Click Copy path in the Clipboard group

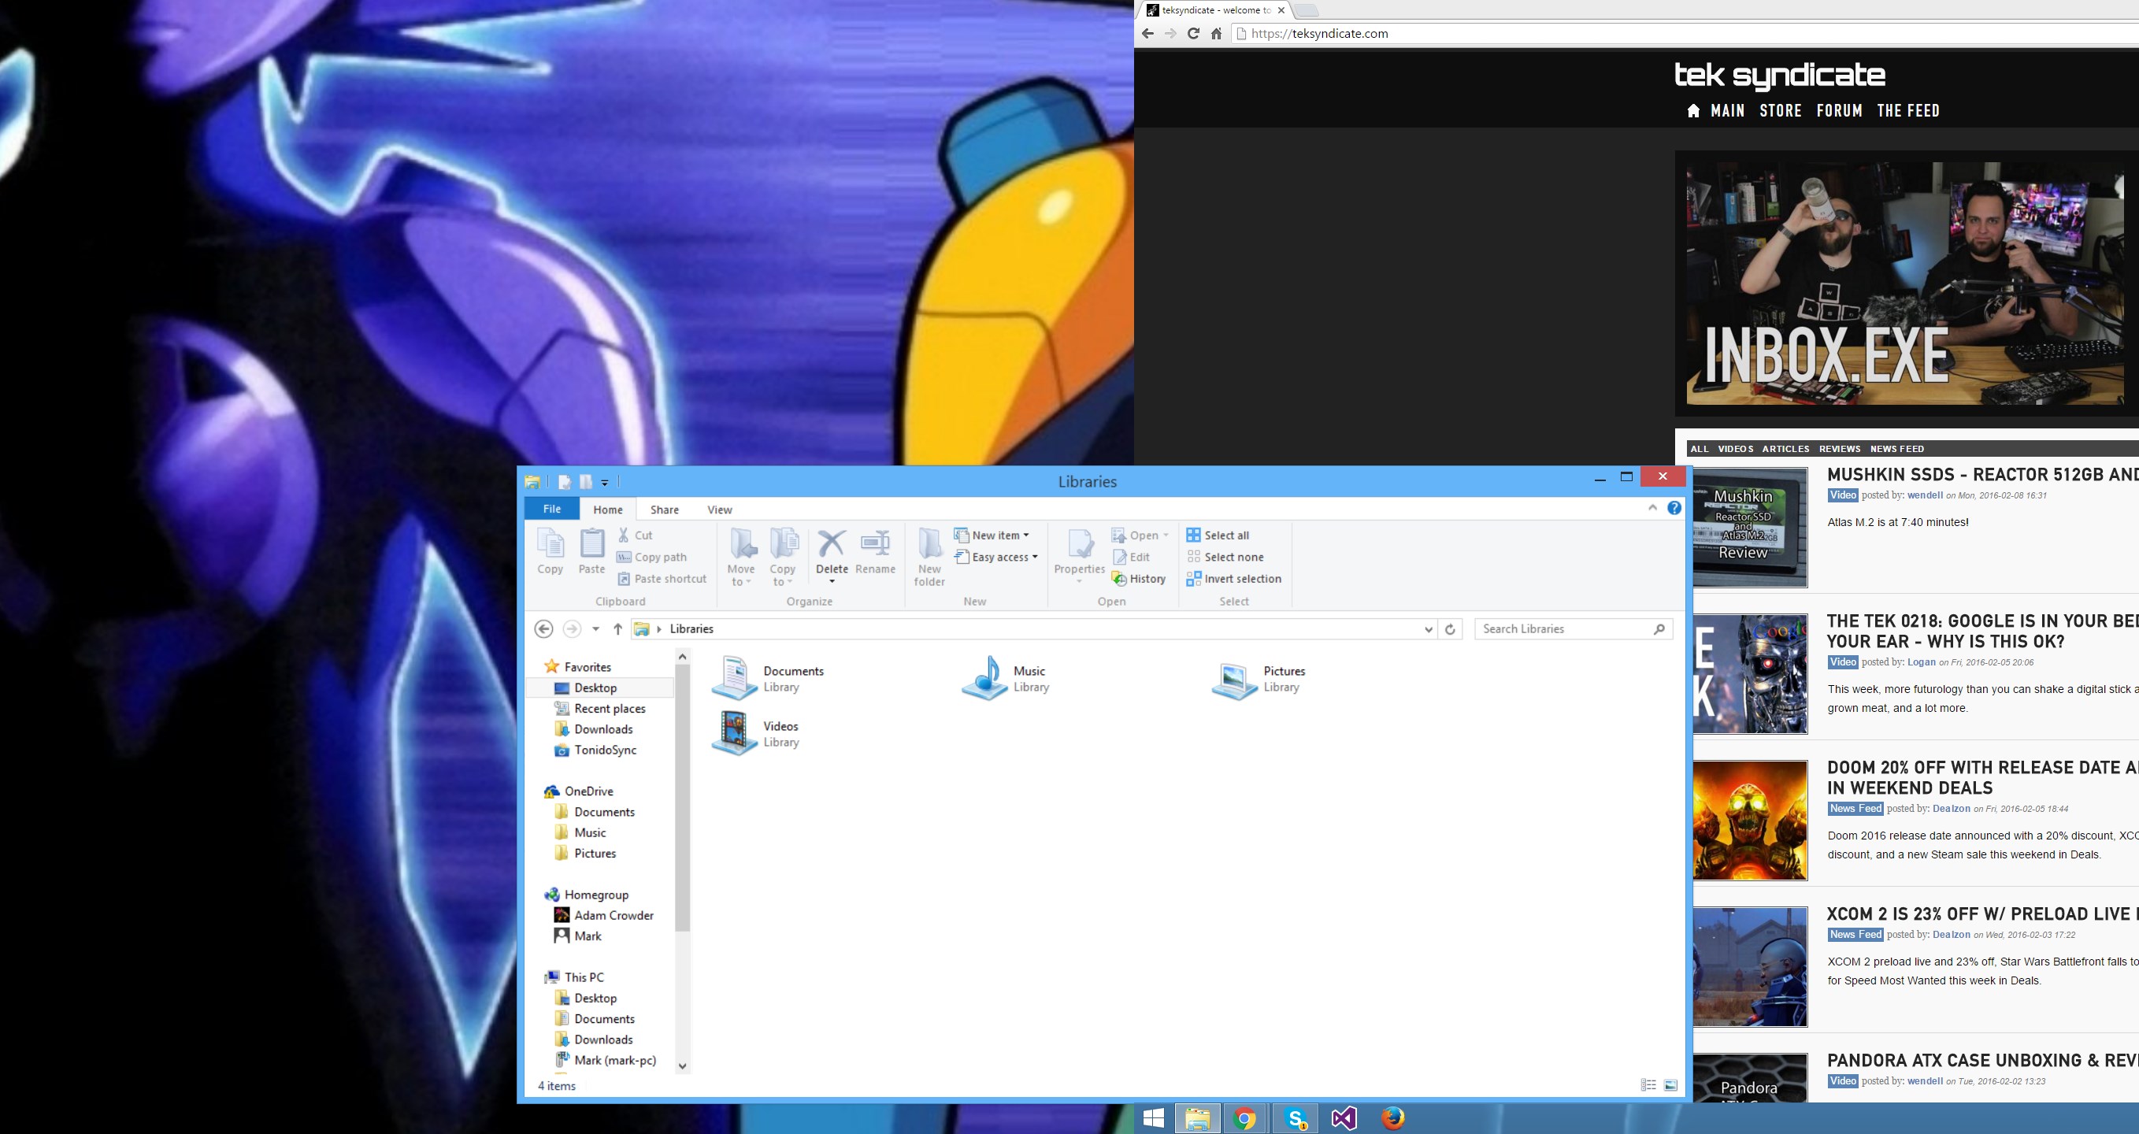click(652, 557)
